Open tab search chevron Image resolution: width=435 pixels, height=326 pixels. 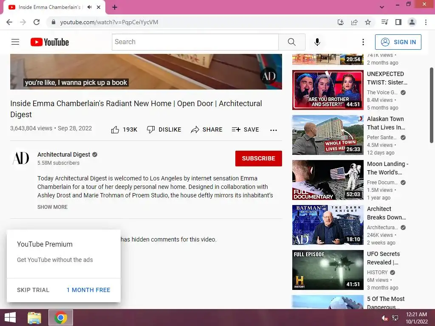click(382, 7)
